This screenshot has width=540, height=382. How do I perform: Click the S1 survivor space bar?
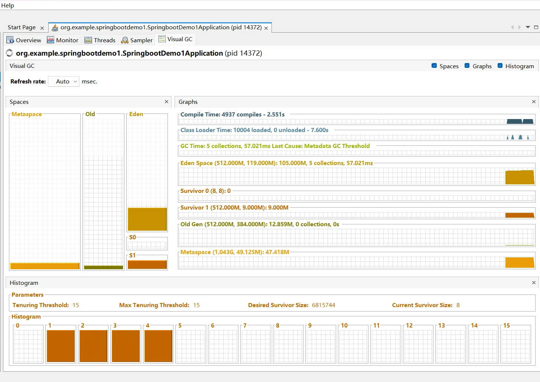pos(147,265)
